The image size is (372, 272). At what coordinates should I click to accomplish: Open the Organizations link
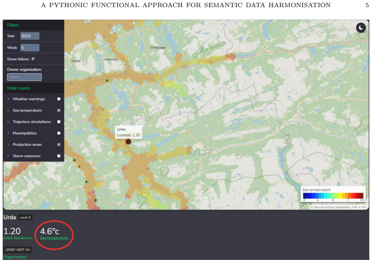click(15, 257)
